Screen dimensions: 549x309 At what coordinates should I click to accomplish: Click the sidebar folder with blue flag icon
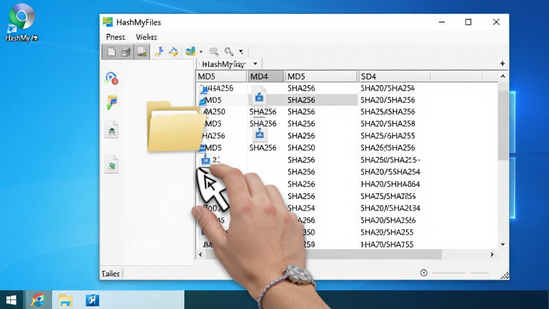(x=112, y=102)
